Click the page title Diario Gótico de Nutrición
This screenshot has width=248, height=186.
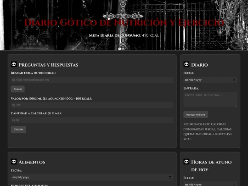tap(124, 23)
